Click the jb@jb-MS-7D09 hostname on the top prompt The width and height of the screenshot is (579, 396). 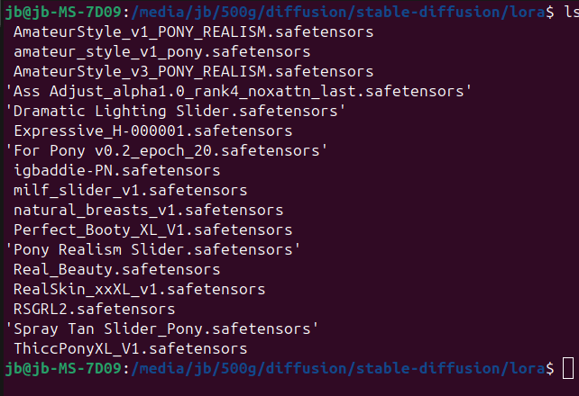(63, 12)
